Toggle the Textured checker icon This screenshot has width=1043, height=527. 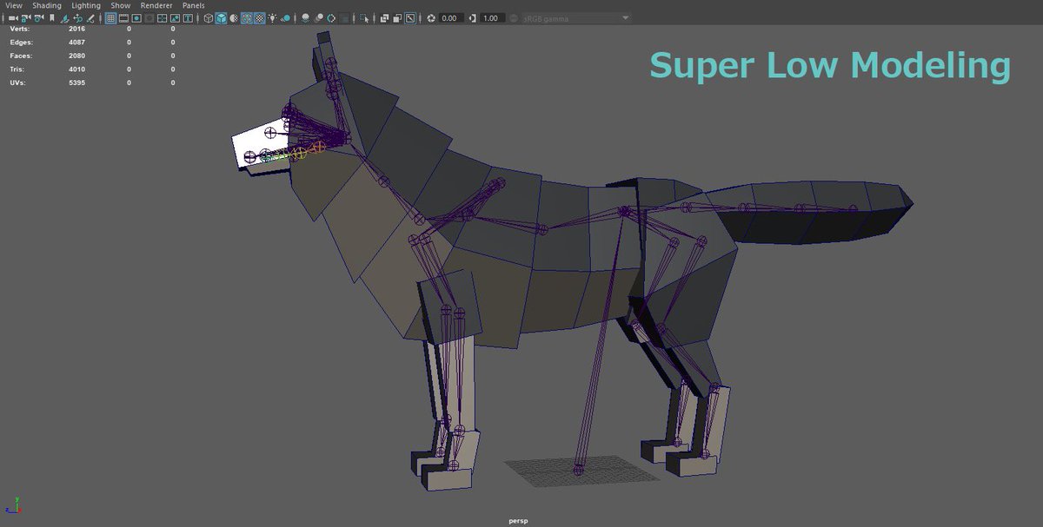coord(259,18)
